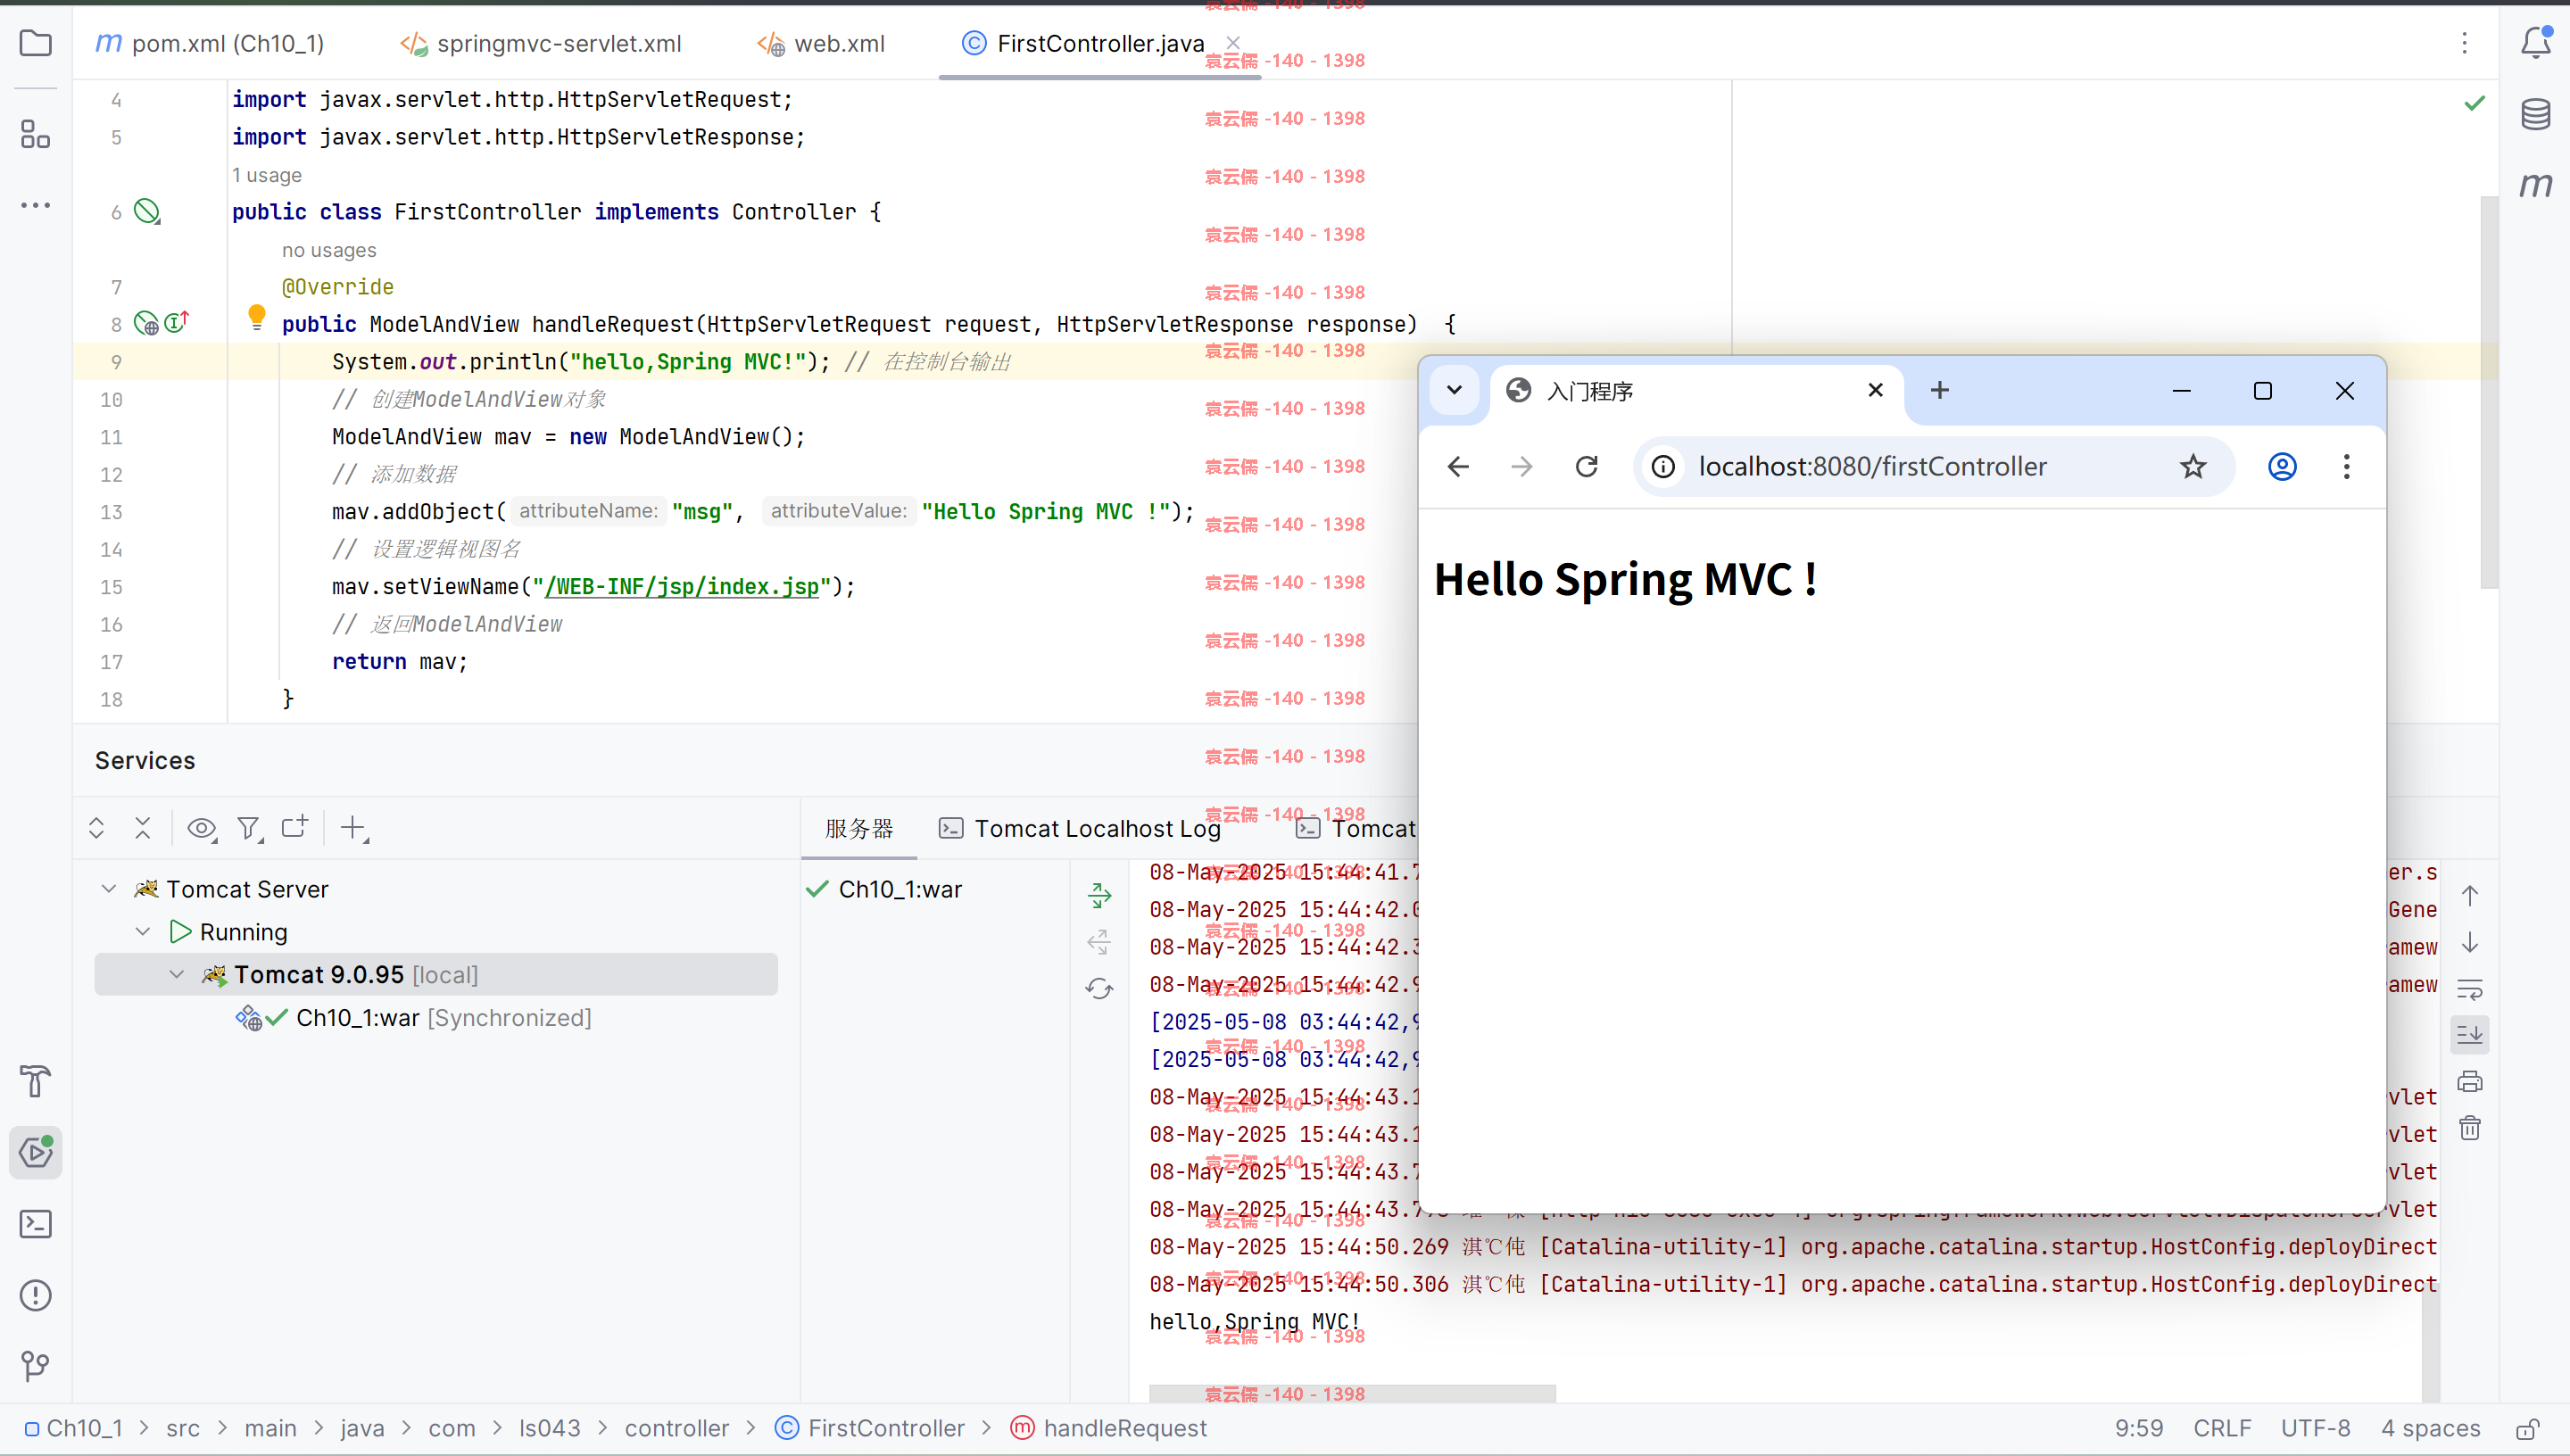
Task: Switch to springmvc-servlet.xml tab
Action: [541, 44]
